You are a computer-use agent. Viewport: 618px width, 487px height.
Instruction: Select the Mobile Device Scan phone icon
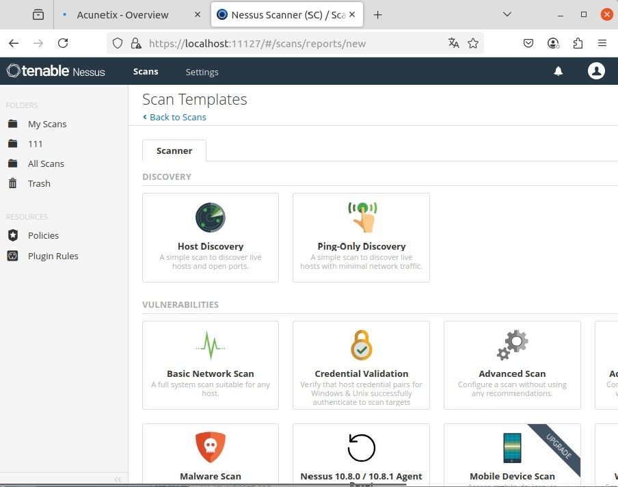(x=512, y=448)
